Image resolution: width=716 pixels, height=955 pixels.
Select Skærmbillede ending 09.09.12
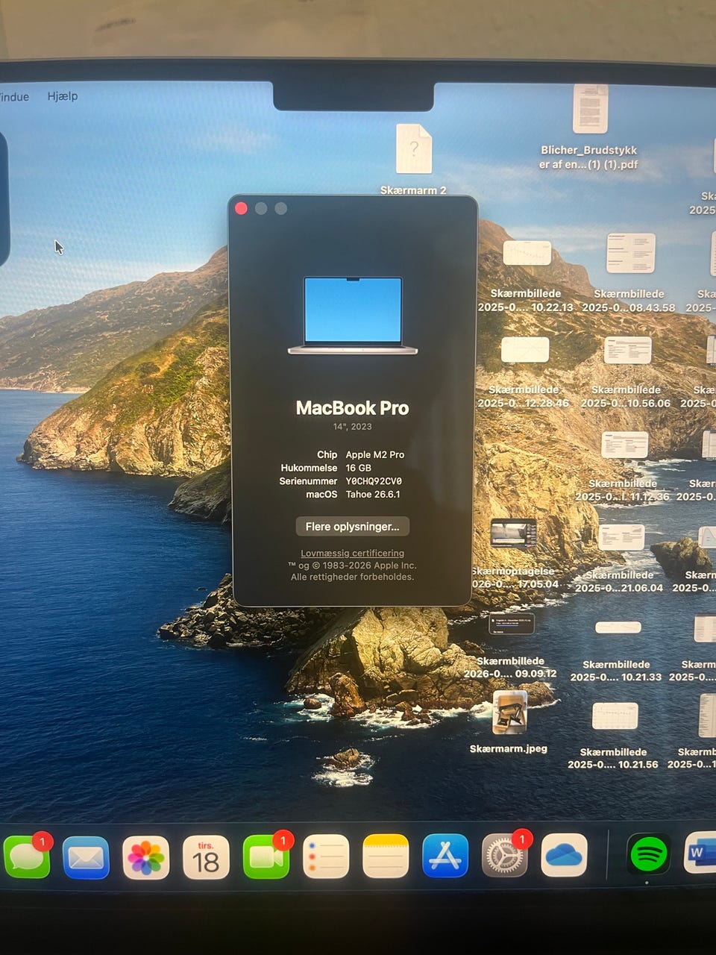[x=512, y=623]
